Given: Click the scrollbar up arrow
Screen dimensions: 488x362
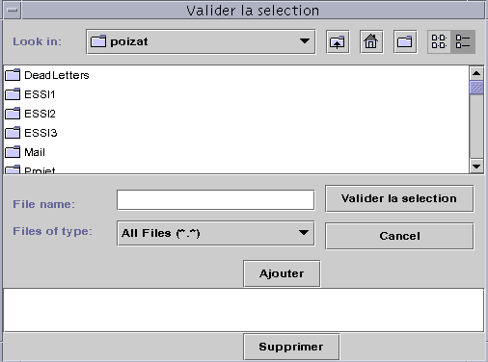Looking at the screenshot, I should point(476,73).
